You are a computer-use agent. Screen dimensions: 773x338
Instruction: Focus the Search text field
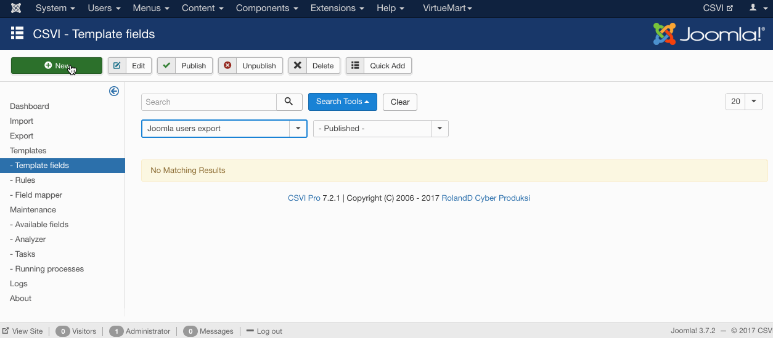(x=209, y=102)
